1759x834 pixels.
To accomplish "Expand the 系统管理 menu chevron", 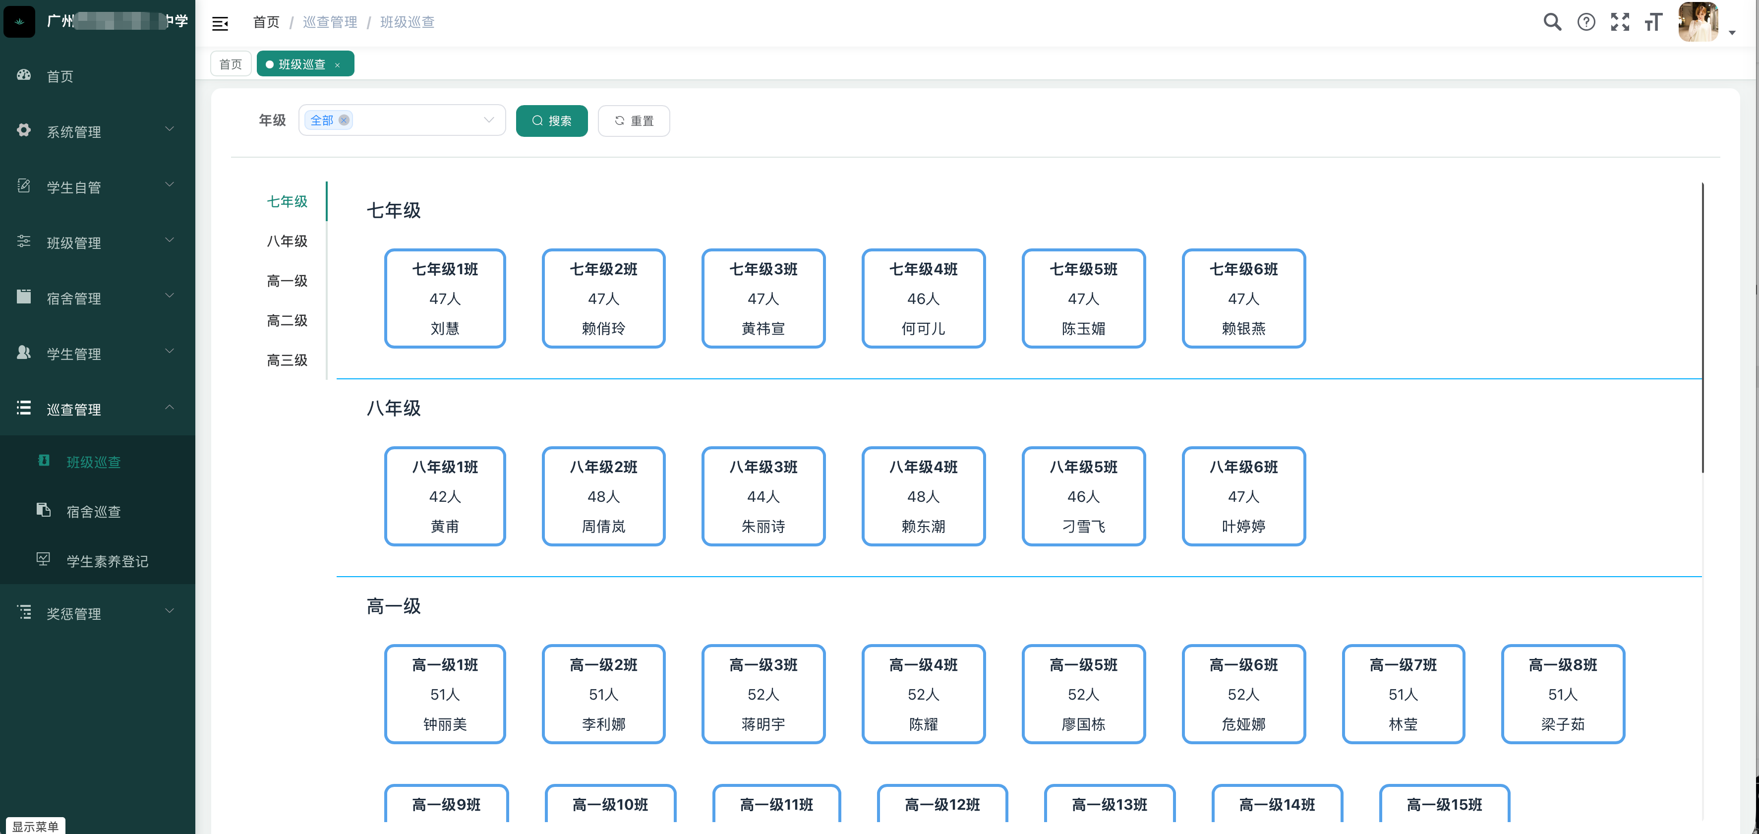I will (x=170, y=129).
